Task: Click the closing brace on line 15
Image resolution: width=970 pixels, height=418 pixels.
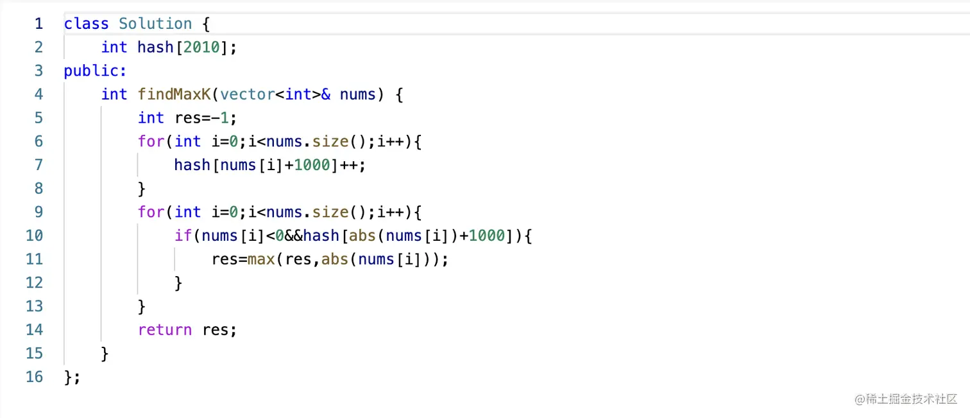Action: [105, 354]
